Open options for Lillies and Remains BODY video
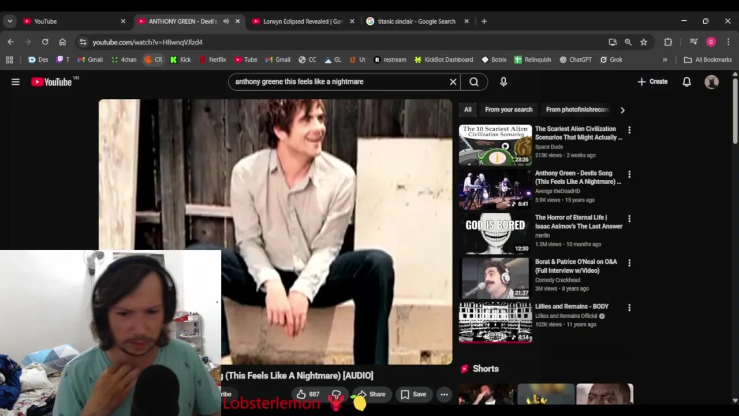The width and height of the screenshot is (739, 416). (629, 307)
